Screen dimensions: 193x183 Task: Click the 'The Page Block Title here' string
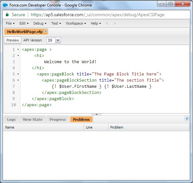[125, 74]
